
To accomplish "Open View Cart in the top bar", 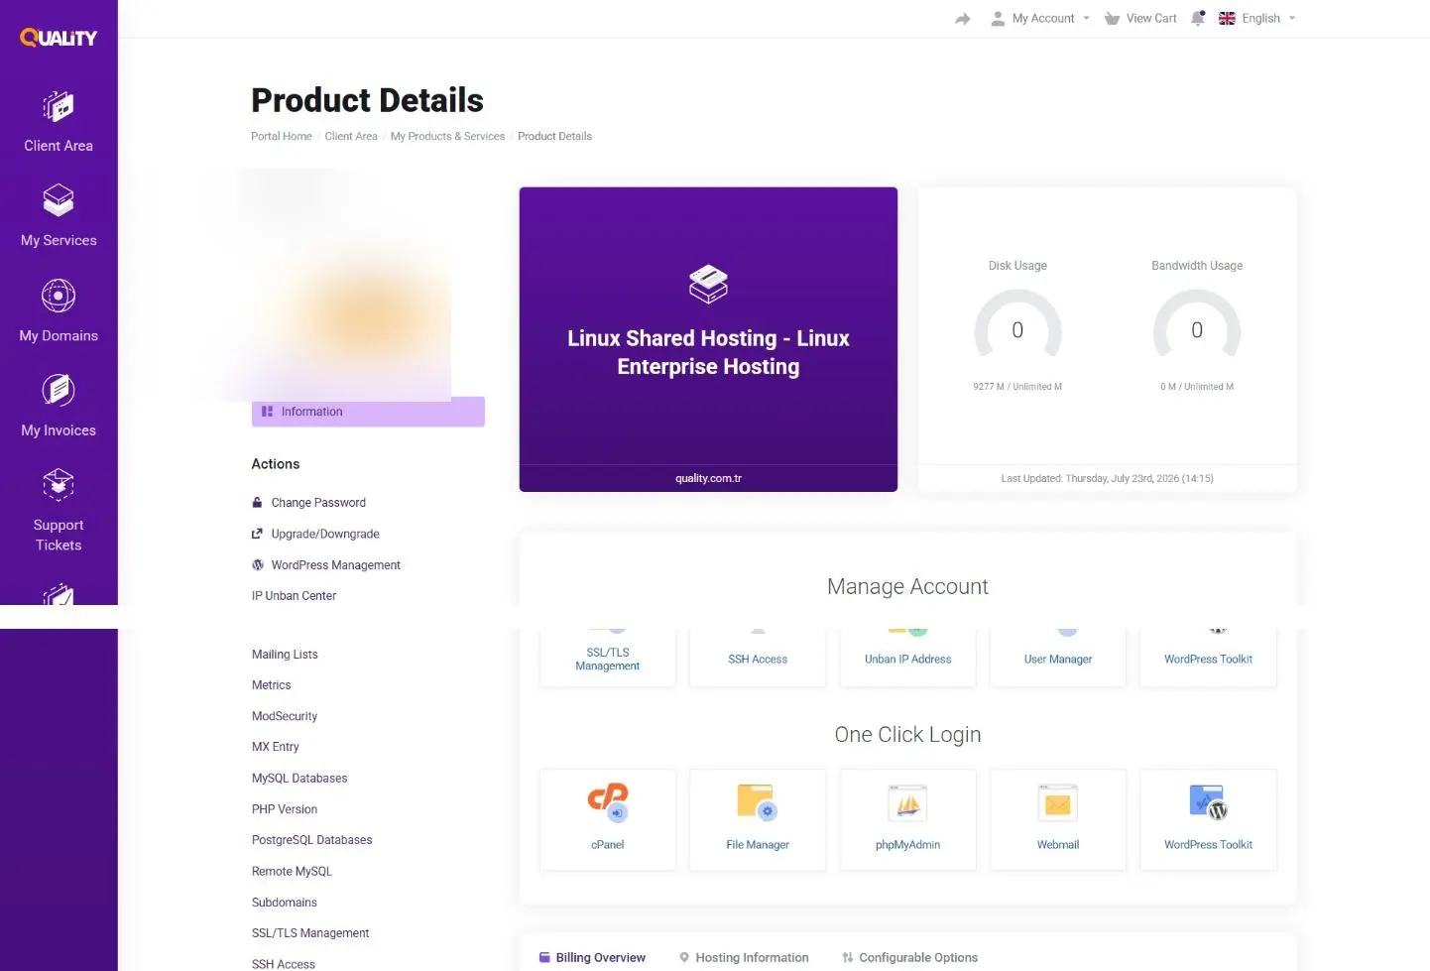I will click(1140, 18).
